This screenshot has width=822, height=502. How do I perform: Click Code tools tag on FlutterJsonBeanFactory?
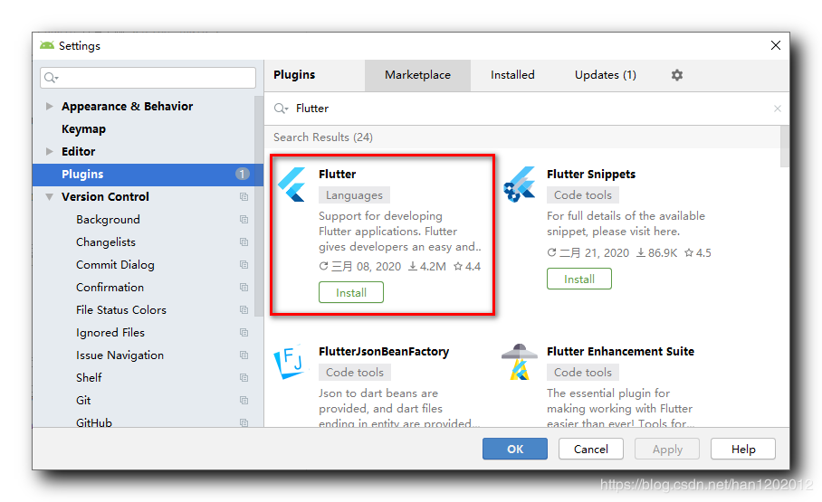[355, 372]
